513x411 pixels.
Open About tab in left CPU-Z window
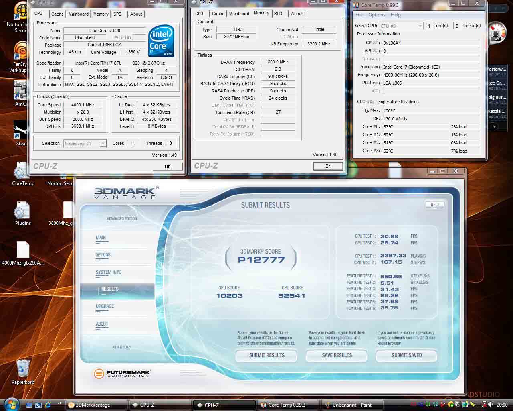[x=136, y=14]
